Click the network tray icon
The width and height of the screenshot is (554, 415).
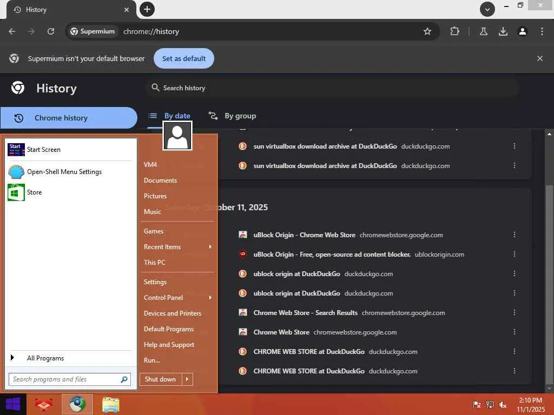(490, 404)
